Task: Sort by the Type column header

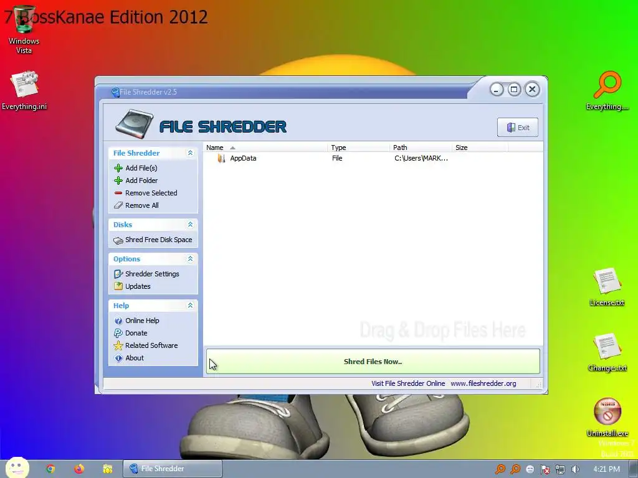Action: pyautogui.click(x=358, y=147)
